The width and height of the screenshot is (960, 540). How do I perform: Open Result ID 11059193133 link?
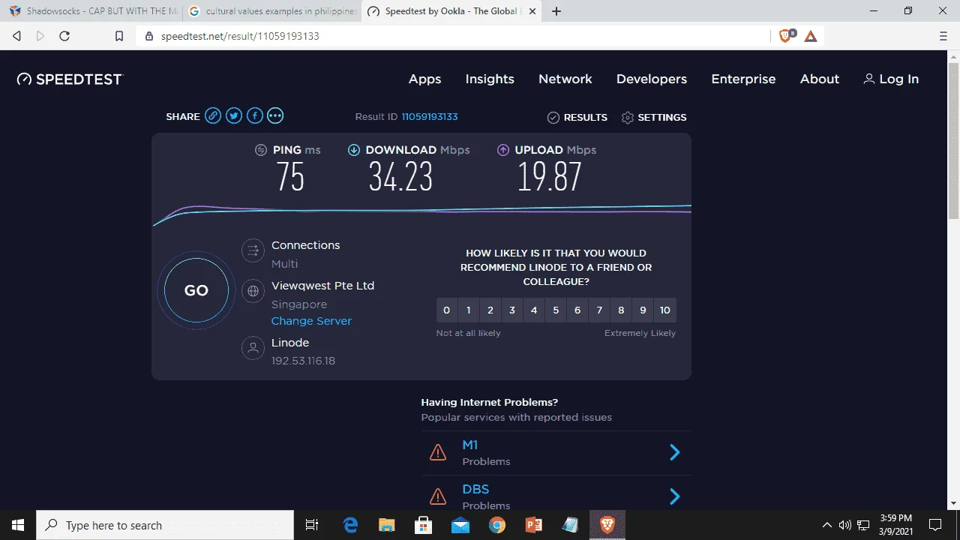tap(430, 116)
